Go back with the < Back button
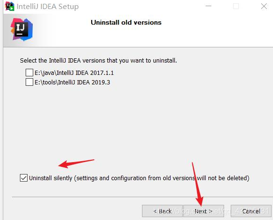The image size is (273, 220). pos(162,211)
